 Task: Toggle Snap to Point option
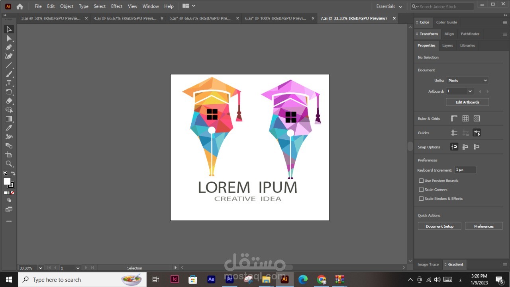click(454, 147)
